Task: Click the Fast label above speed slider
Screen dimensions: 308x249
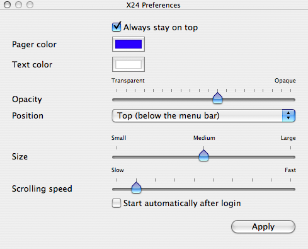Action: click(290, 170)
